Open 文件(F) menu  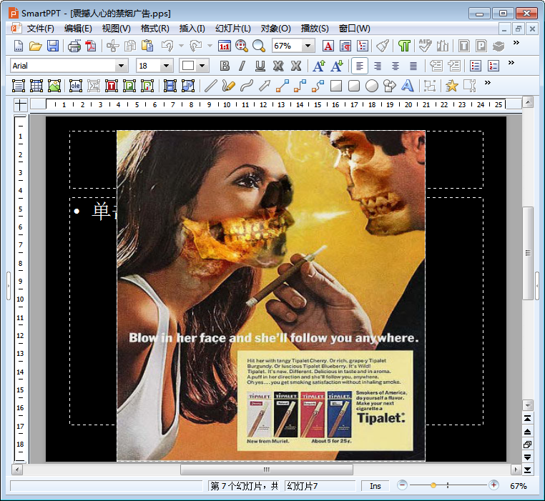(41, 29)
